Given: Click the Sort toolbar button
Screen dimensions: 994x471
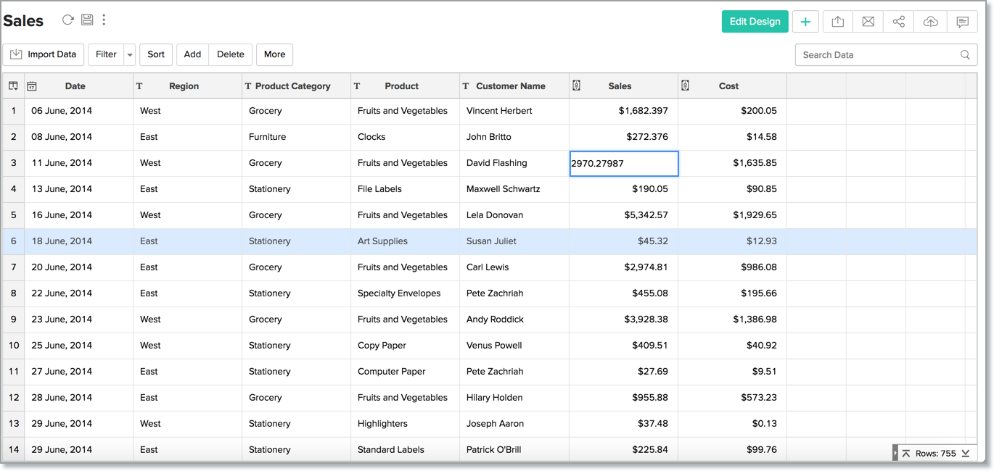Looking at the screenshot, I should [x=156, y=54].
